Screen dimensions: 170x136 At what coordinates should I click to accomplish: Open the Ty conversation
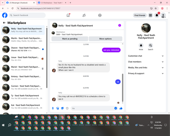(x=23, y=97)
